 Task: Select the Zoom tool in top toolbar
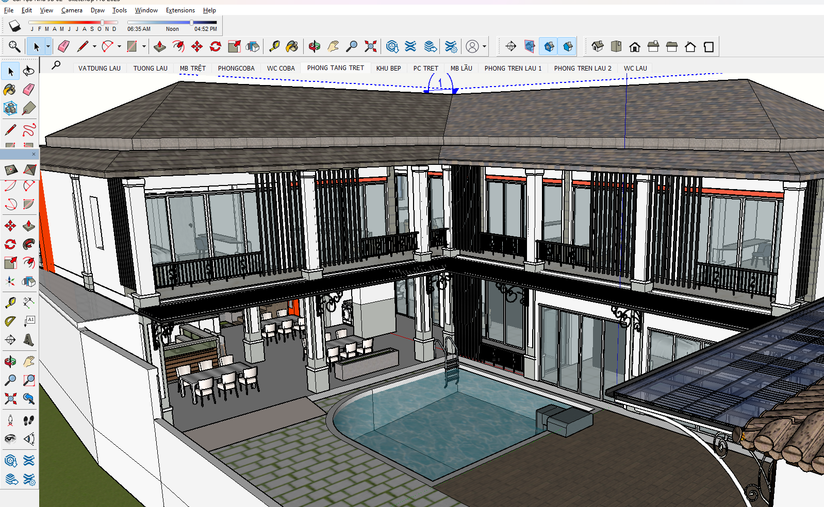(x=352, y=46)
